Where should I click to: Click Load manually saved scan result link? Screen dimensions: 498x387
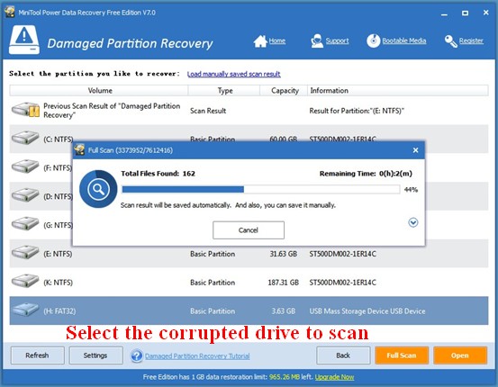click(234, 74)
